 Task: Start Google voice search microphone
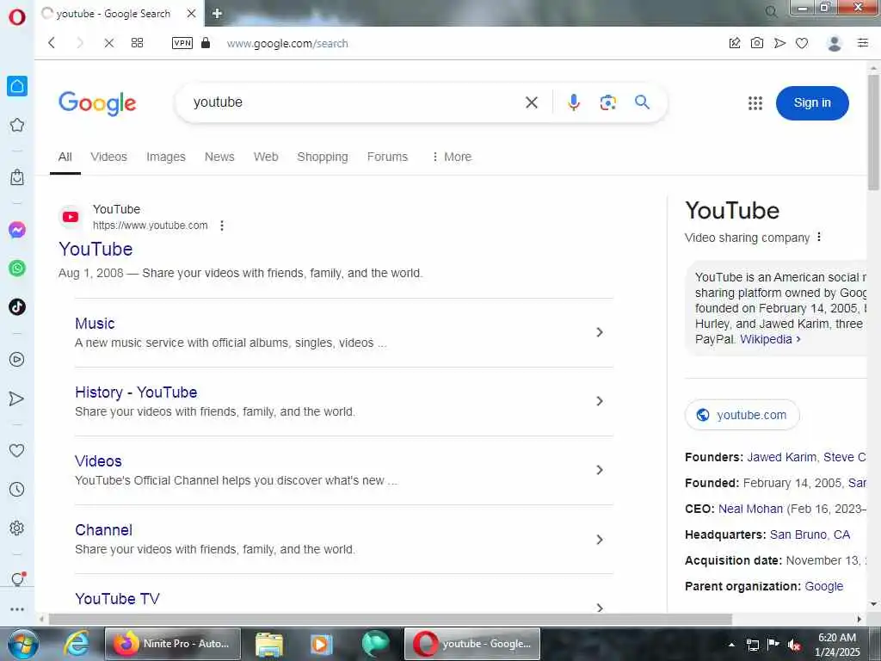[573, 102]
